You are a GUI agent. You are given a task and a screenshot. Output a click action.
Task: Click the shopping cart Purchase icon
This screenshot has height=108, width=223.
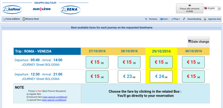(x=146, y=19)
